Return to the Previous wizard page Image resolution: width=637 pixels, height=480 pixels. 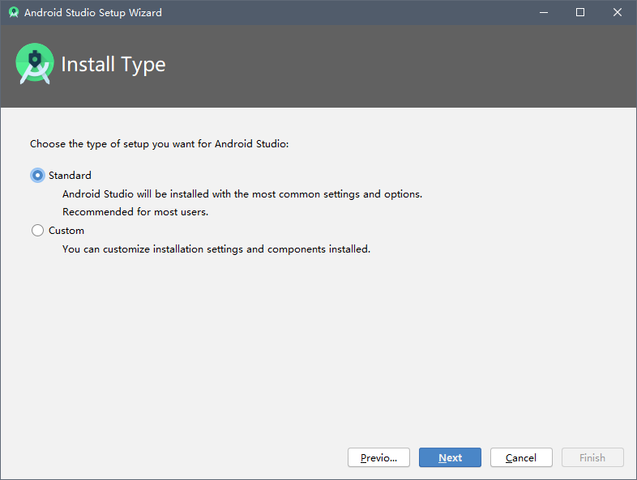[x=378, y=457]
